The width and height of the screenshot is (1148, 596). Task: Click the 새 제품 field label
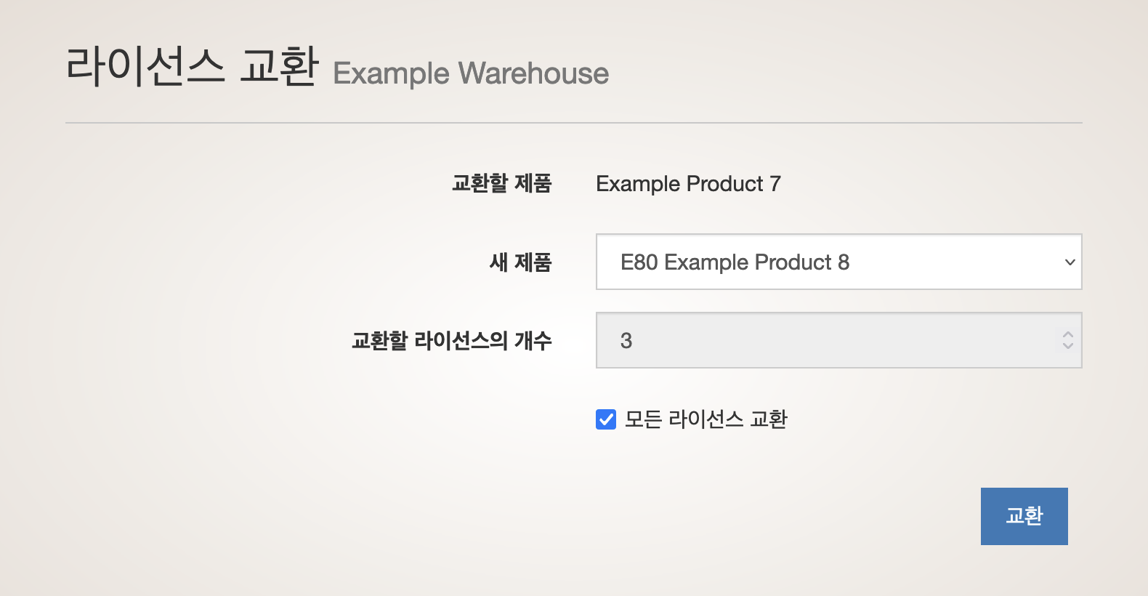(x=520, y=262)
